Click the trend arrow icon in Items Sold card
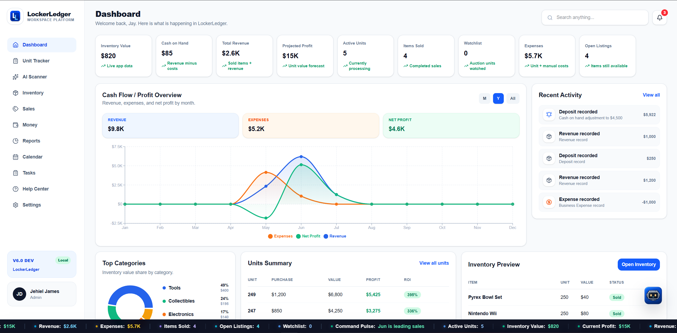Screen dimensions: 677x333 406,66
